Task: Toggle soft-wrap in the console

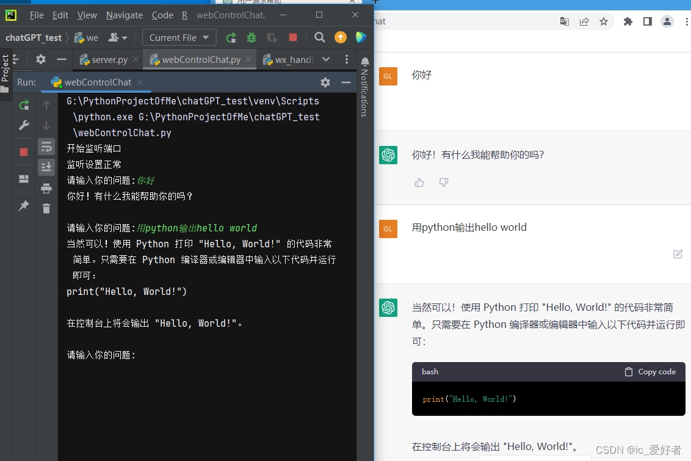Action: coord(46,147)
